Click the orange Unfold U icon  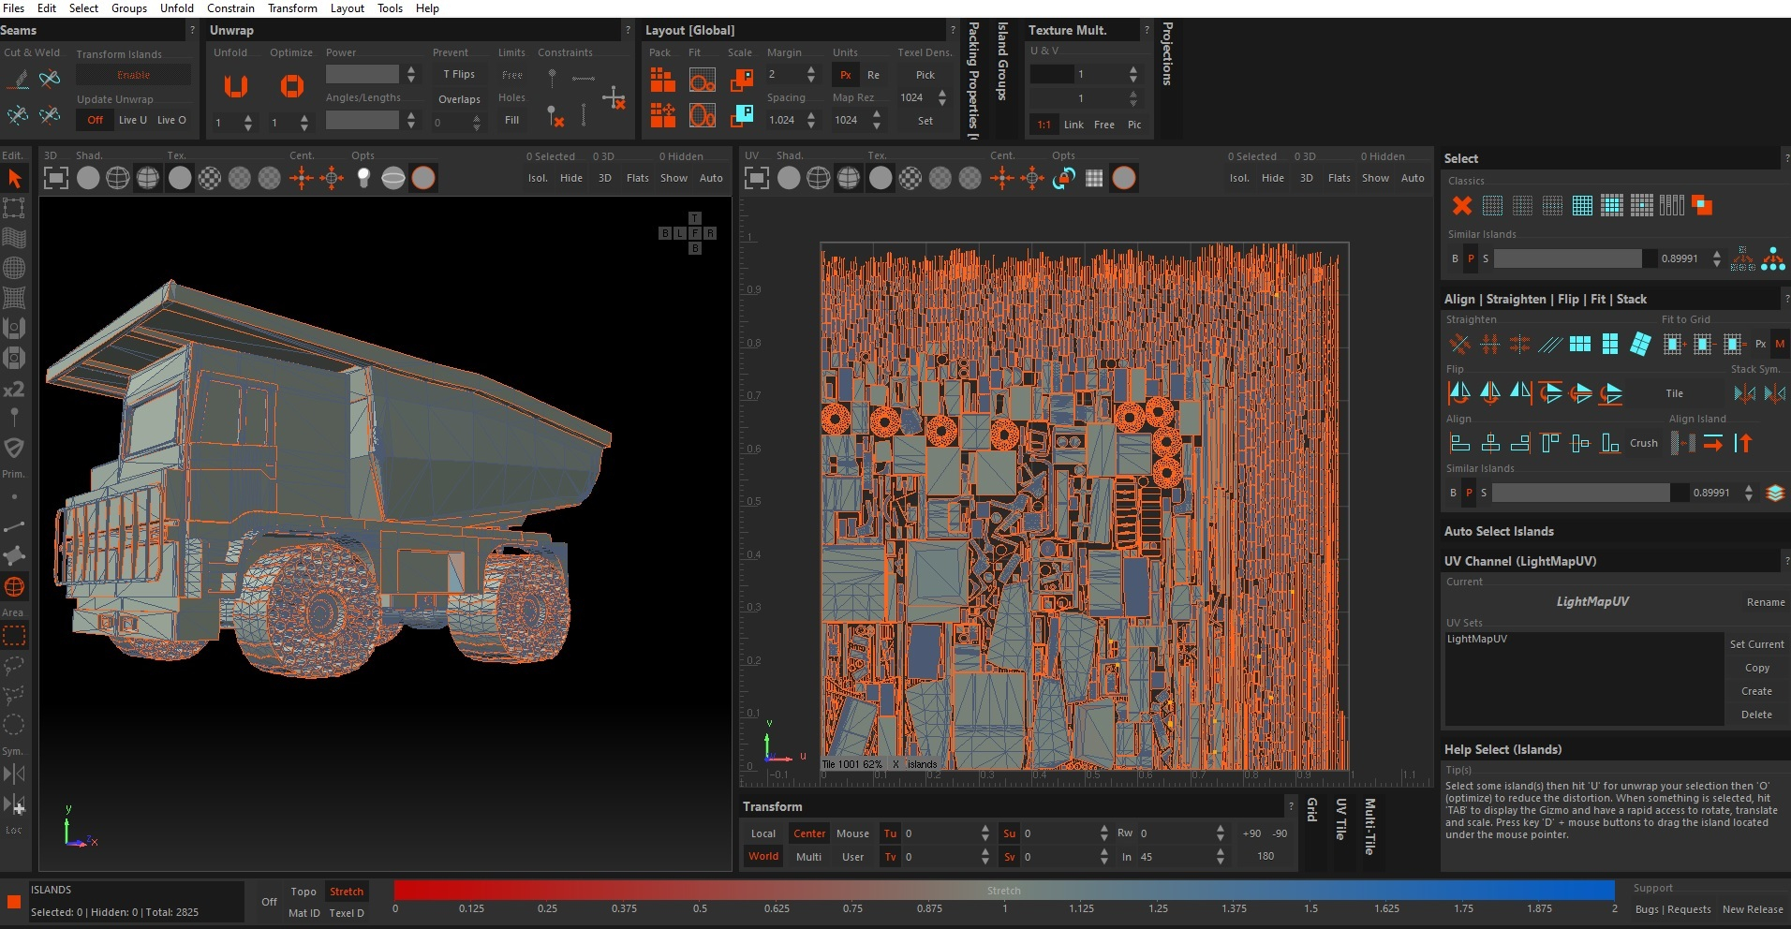point(235,87)
